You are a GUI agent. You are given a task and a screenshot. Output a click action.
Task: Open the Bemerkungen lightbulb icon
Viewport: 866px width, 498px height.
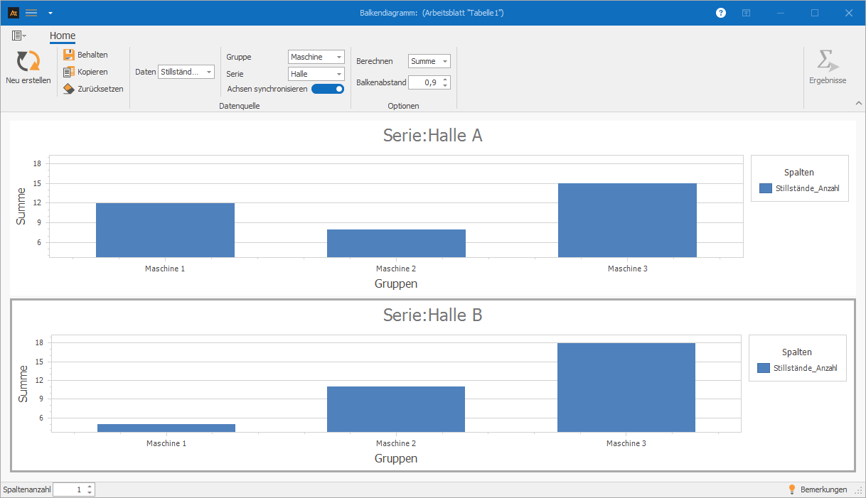pos(792,489)
